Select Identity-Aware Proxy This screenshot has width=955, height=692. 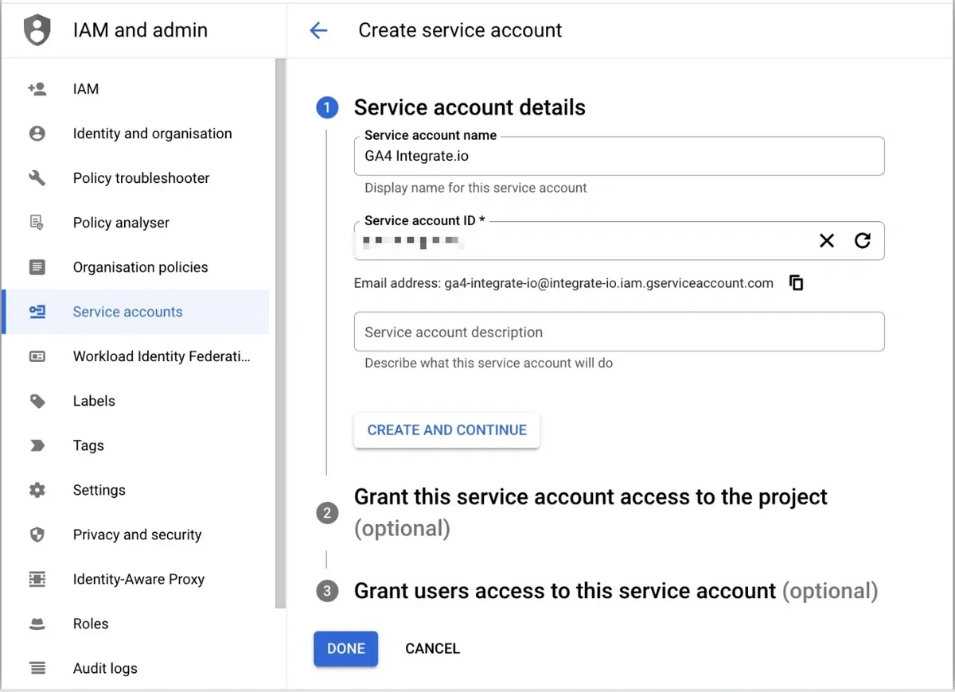tap(138, 579)
